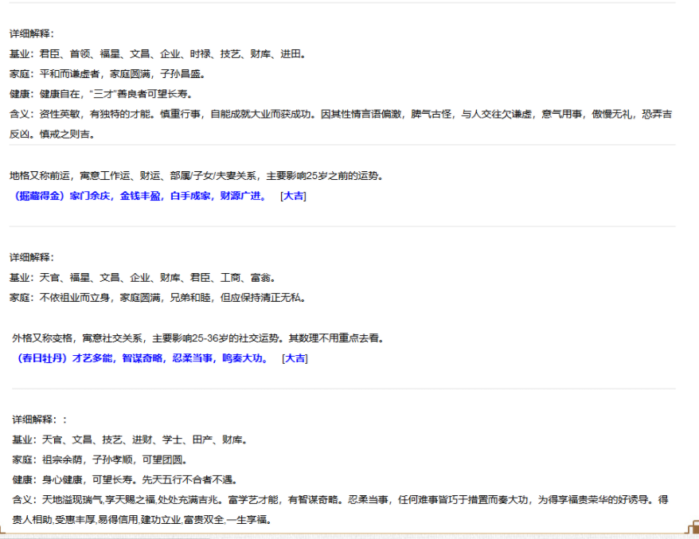This screenshot has width=699, height=539.
Task: Click the sentence '地格又称前运'
Action: coord(197,176)
